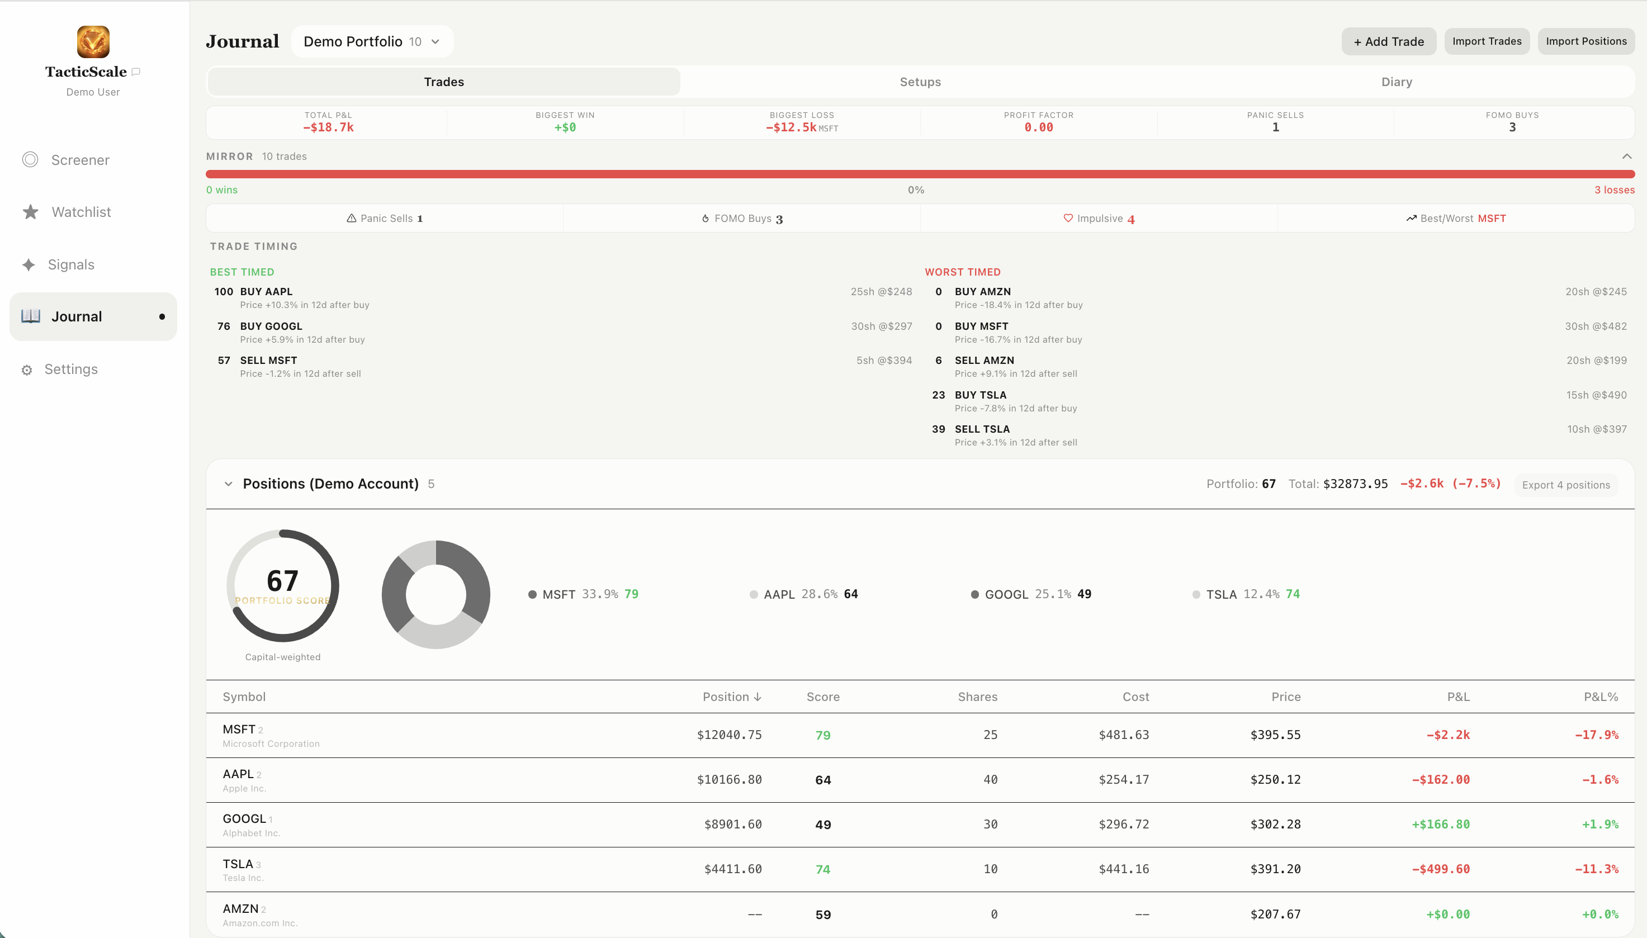Open the Demo Portfolio dropdown
The image size is (1647, 938).
(x=372, y=42)
